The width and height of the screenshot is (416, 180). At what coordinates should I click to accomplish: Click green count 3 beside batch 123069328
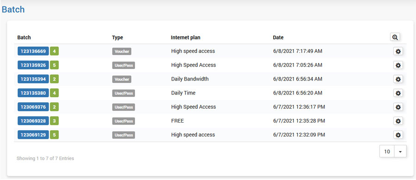tap(54, 121)
